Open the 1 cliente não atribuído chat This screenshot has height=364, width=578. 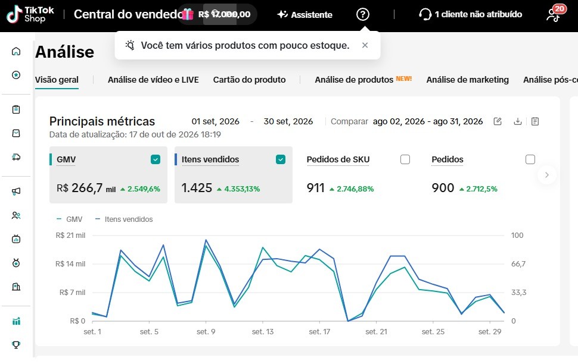(x=471, y=14)
